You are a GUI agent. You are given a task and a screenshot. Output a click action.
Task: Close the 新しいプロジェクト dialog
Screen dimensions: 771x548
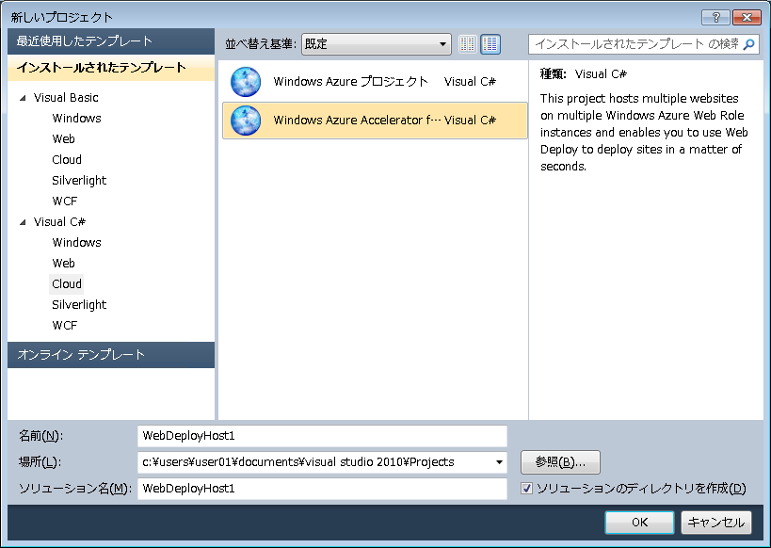point(747,17)
